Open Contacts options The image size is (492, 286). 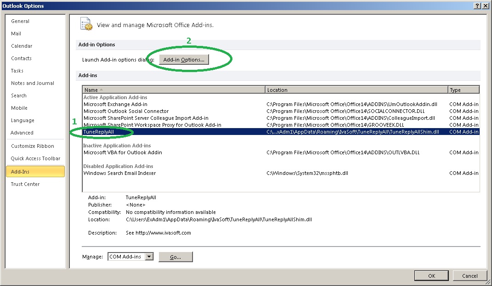tap(21, 58)
